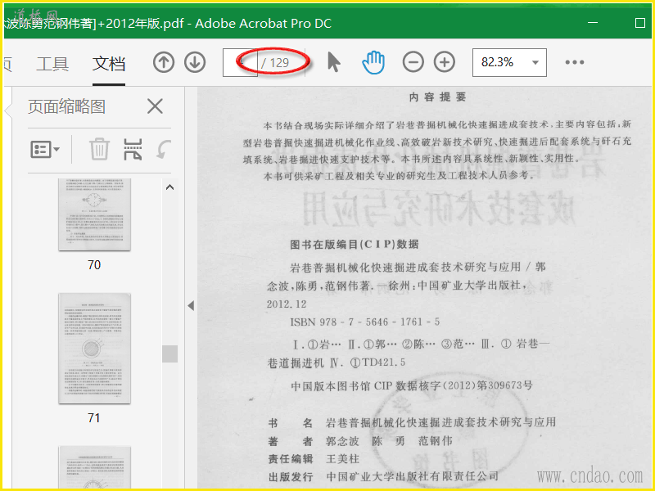Click the thumbnail label 71
The image size is (655, 491).
(x=94, y=418)
